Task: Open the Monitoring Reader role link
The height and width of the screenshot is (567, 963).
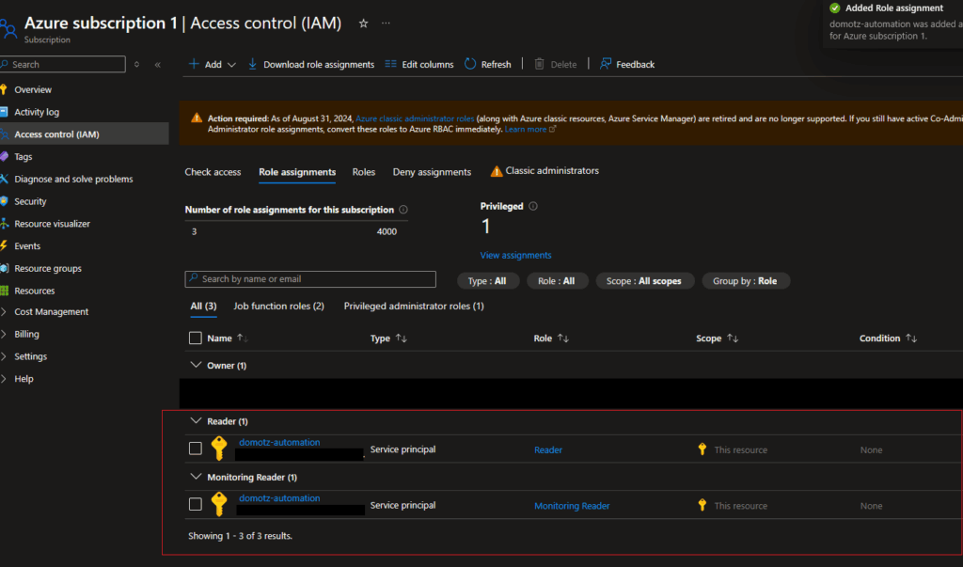Action: [572, 506]
